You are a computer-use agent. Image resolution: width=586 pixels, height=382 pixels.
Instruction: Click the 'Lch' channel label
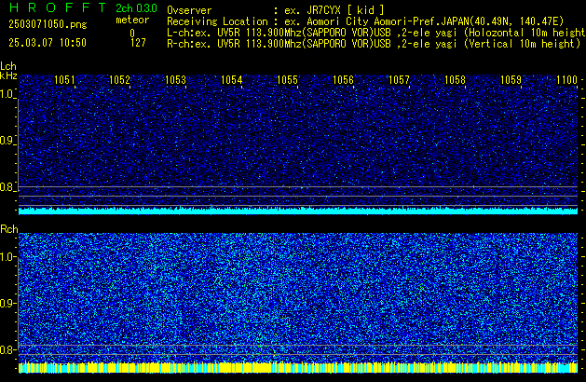(x=8, y=66)
